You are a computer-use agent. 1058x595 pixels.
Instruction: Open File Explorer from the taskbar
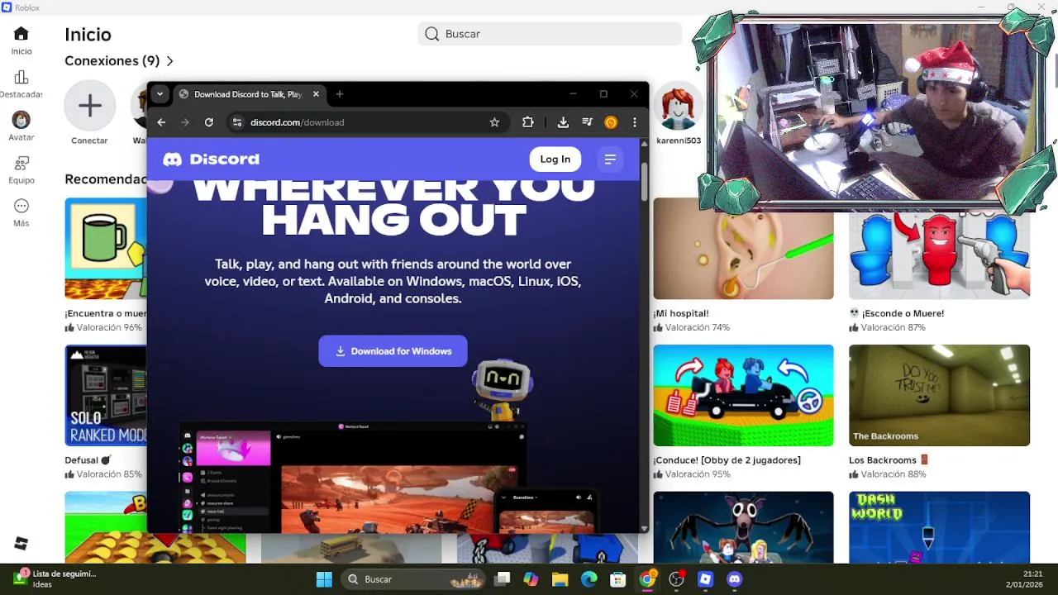coord(560,579)
